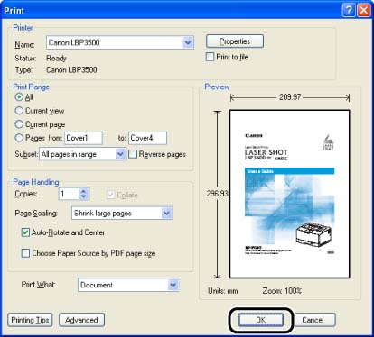Image resolution: width=374 pixels, height=337 pixels.
Task: Enable Print to file checkbox
Action: 210,57
